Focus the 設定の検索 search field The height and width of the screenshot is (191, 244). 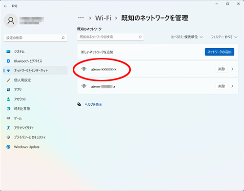36,38
